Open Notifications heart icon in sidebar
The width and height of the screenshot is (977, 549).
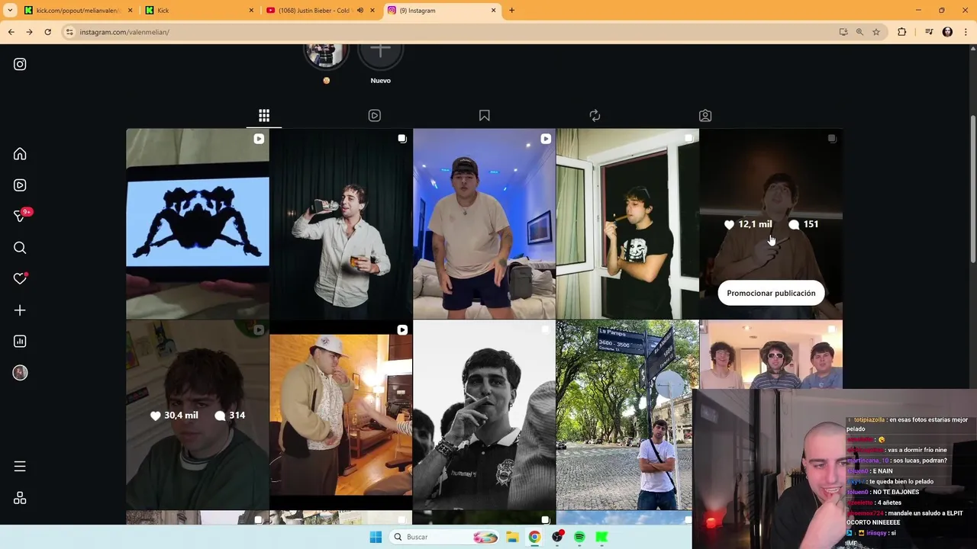click(20, 279)
